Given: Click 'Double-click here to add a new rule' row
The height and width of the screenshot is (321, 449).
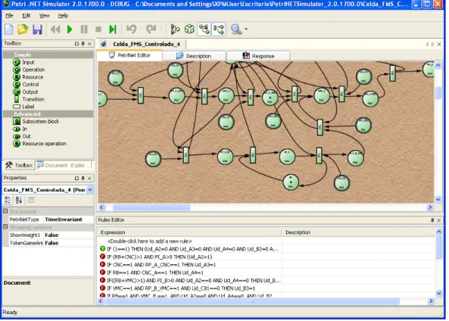Looking at the screenshot, I should pyautogui.click(x=149, y=241).
